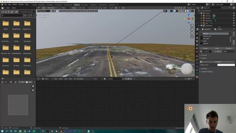Open Global transform orientation dropdown
236x133 pixels.
click(105, 8)
